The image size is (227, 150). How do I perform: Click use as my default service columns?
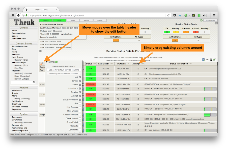(64, 70)
